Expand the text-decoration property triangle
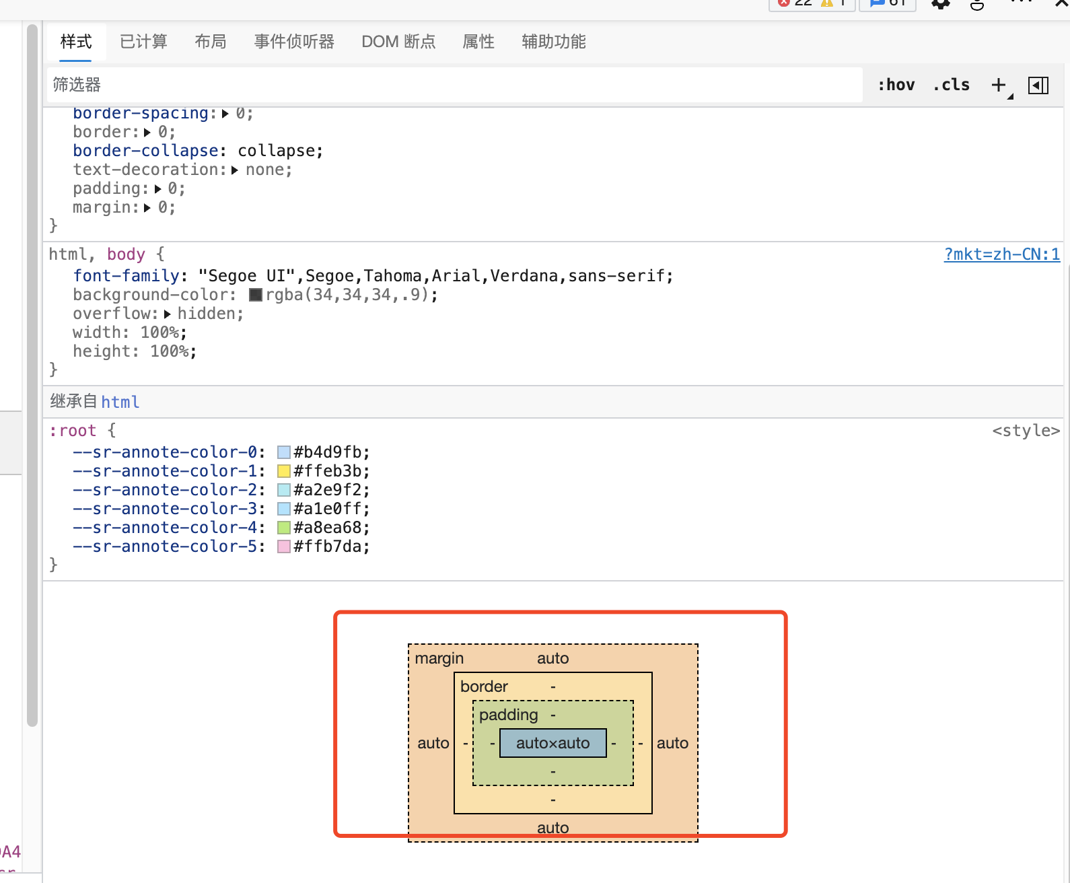The width and height of the screenshot is (1070, 883). click(235, 170)
